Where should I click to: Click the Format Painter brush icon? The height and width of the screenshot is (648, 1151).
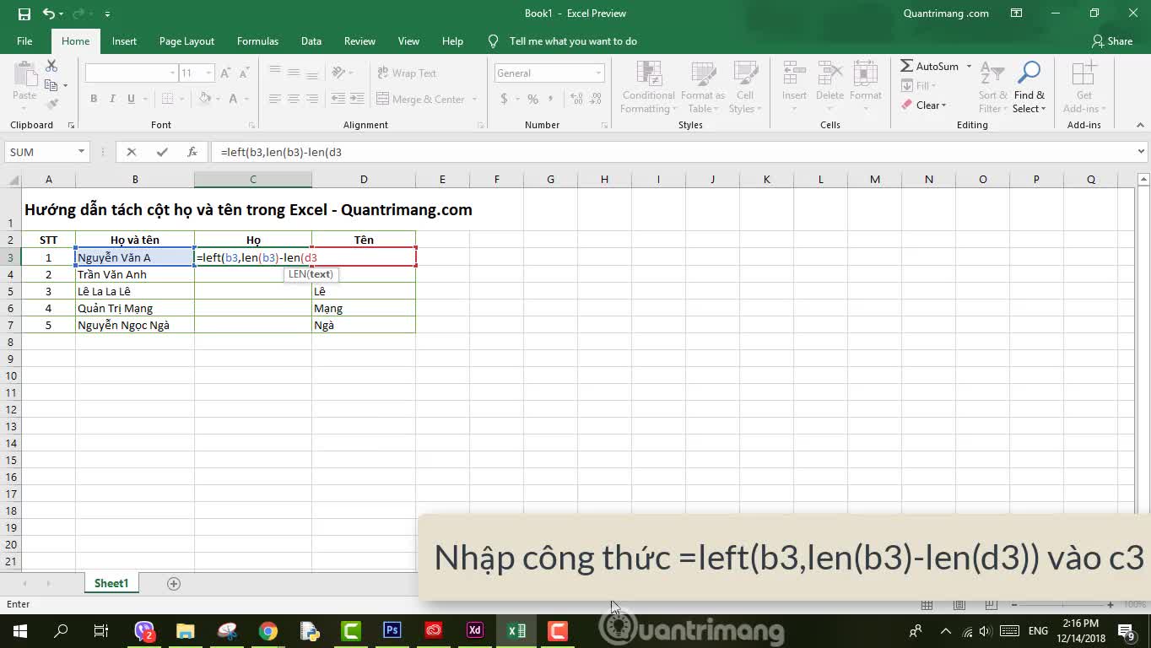pyautogui.click(x=51, y=104)
